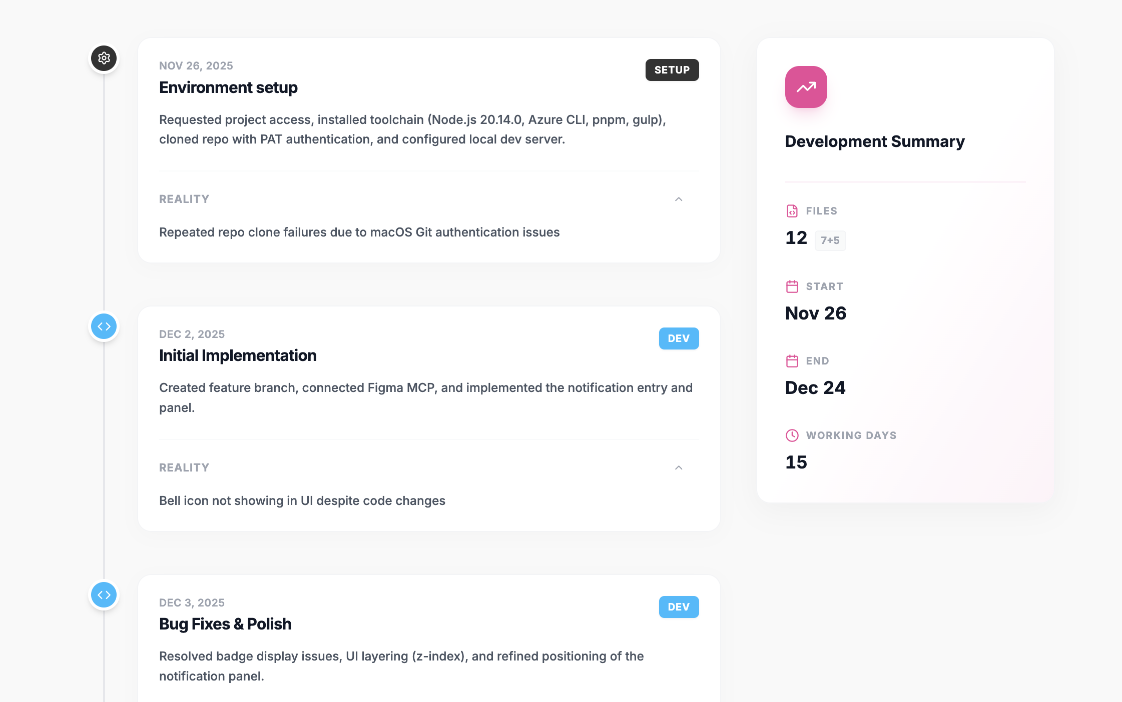Open the Environment setup card title
The image size is (1122, 702).
pos(228,87)
